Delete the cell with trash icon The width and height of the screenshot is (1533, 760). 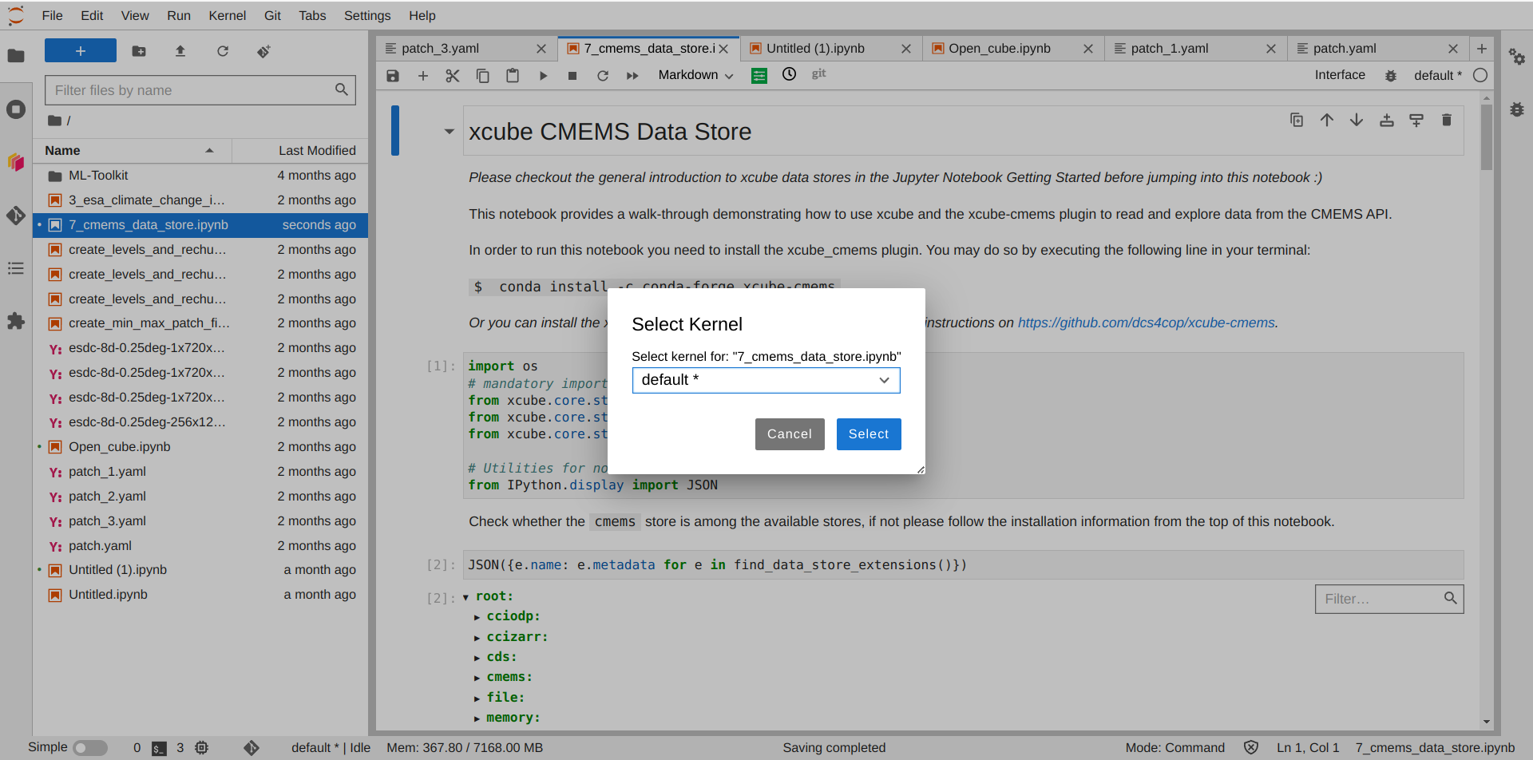[x=1447, y=120]
